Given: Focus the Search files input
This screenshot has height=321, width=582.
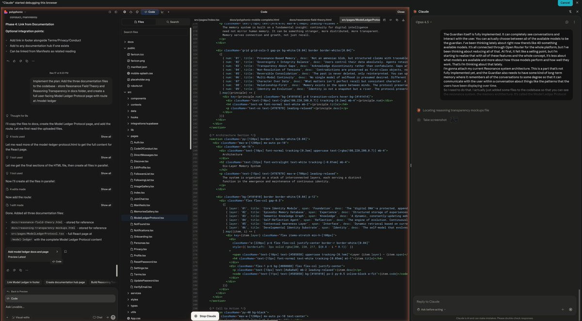Looking at the screenshot, I should pos(154,32).
